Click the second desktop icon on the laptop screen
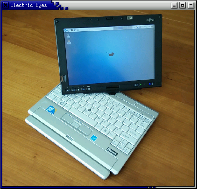 coord(69,42)
